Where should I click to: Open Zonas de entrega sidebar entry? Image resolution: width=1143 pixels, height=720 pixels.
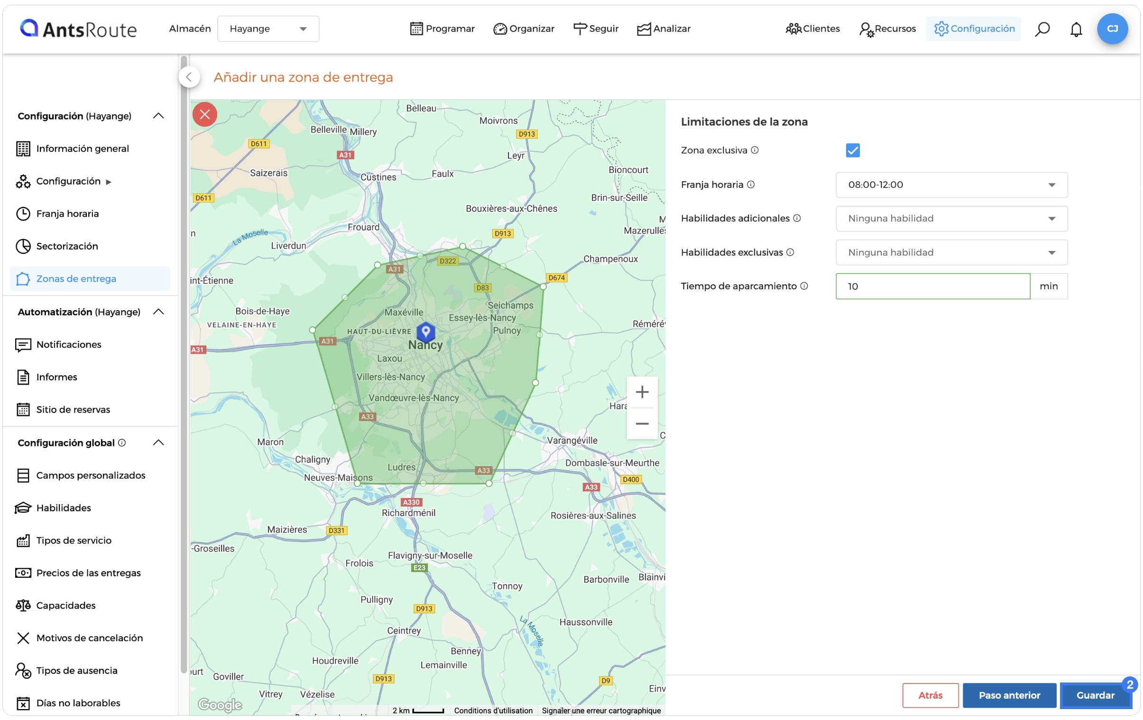coord(90,278)
